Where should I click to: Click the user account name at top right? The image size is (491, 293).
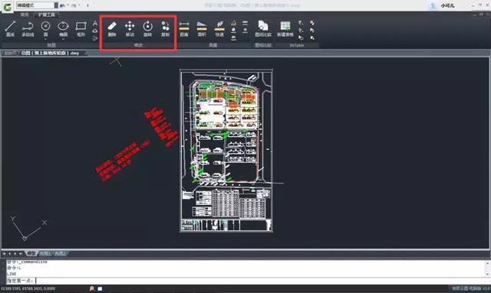pyautogui.click(x=447, y=5)
